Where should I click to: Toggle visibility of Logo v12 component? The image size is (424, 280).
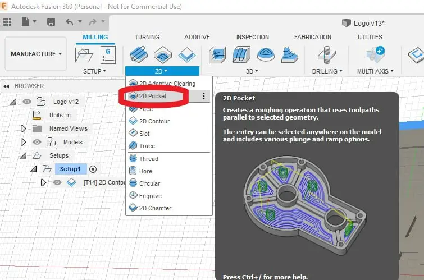26,102
